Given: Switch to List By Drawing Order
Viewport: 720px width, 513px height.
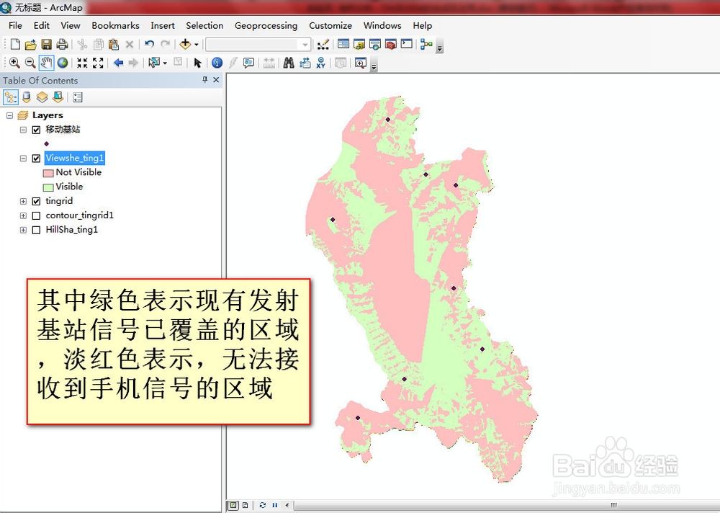Looking at the screenshot, I should tap(11, 97).
